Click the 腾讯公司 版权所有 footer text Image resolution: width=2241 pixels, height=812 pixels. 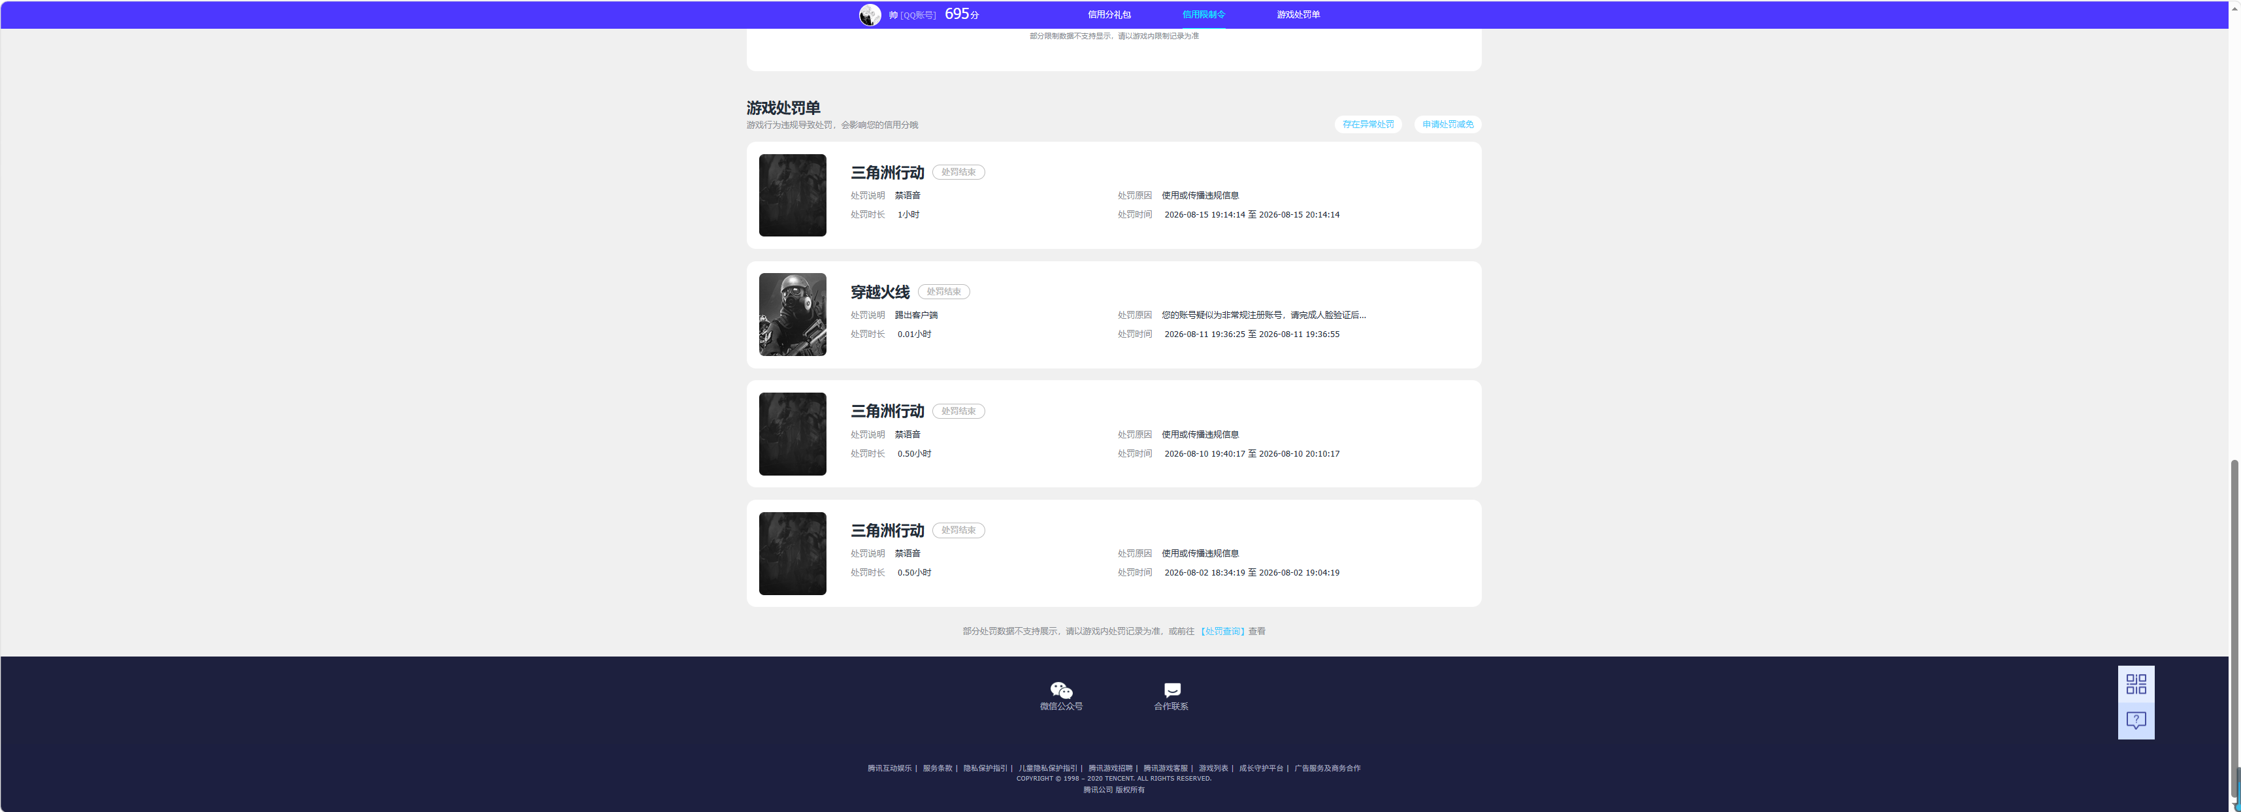pyautogui.click(x=1113, y=790)
